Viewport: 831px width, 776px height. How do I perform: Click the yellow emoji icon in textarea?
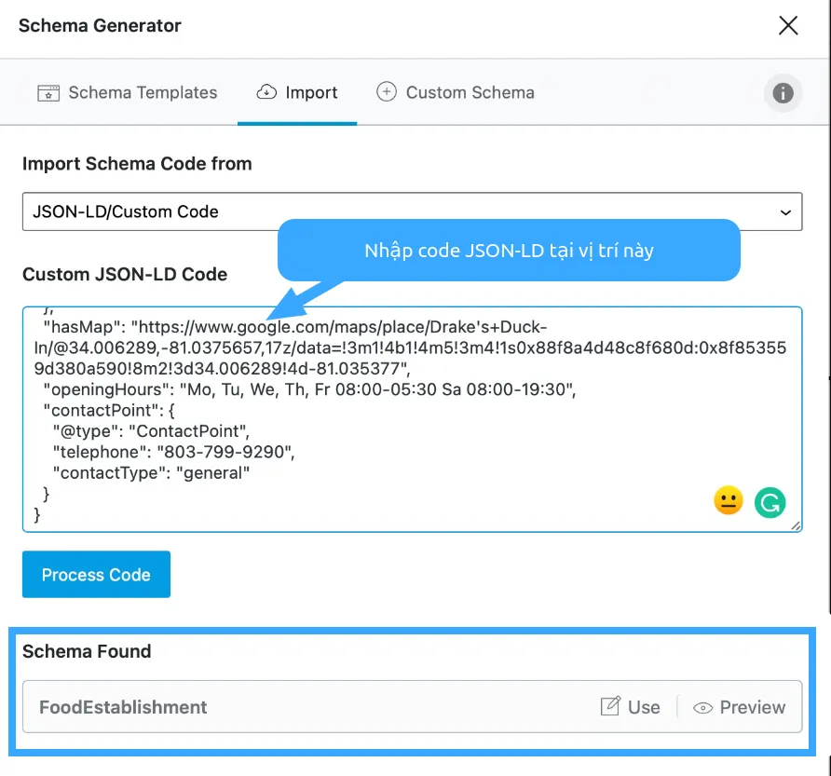(x=729, y=501)
